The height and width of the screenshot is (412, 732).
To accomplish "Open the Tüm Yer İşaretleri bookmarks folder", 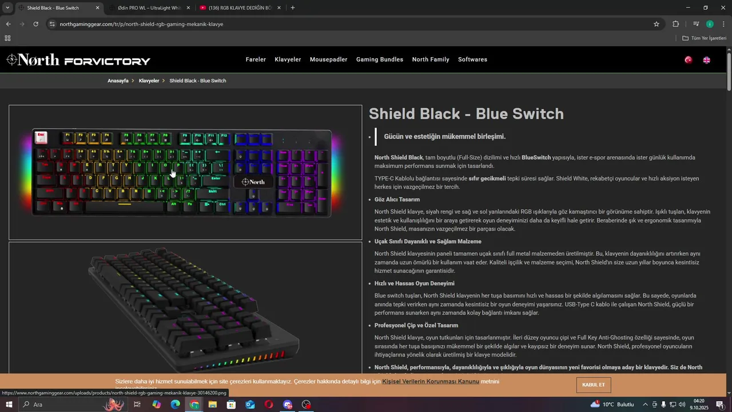I will tap(704, 38).
